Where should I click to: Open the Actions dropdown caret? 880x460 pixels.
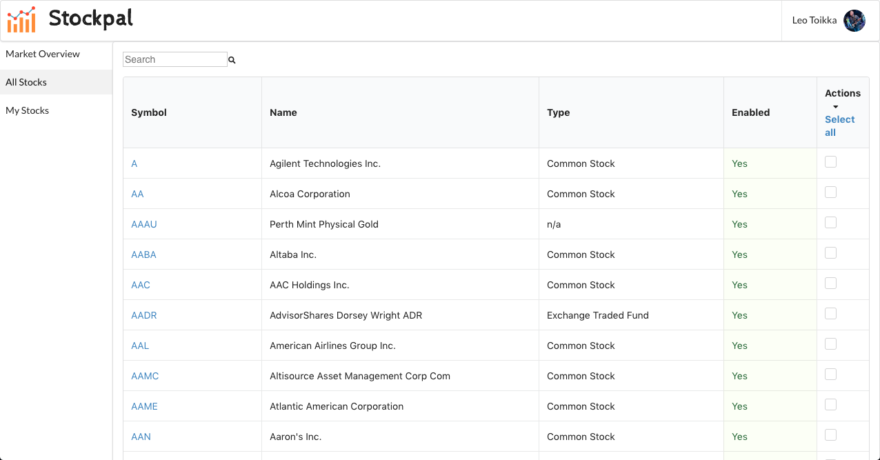[835, 107]
